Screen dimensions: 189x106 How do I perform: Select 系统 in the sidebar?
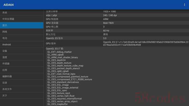pos(22,13)
